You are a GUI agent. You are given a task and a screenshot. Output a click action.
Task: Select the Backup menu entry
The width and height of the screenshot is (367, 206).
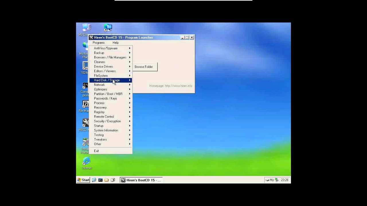111,53
